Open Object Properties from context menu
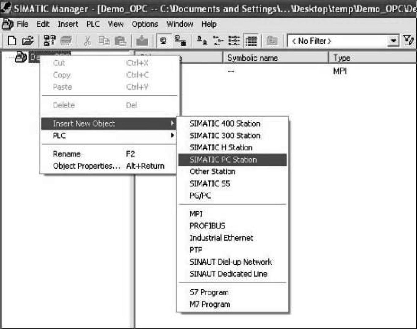 (109, 166)
